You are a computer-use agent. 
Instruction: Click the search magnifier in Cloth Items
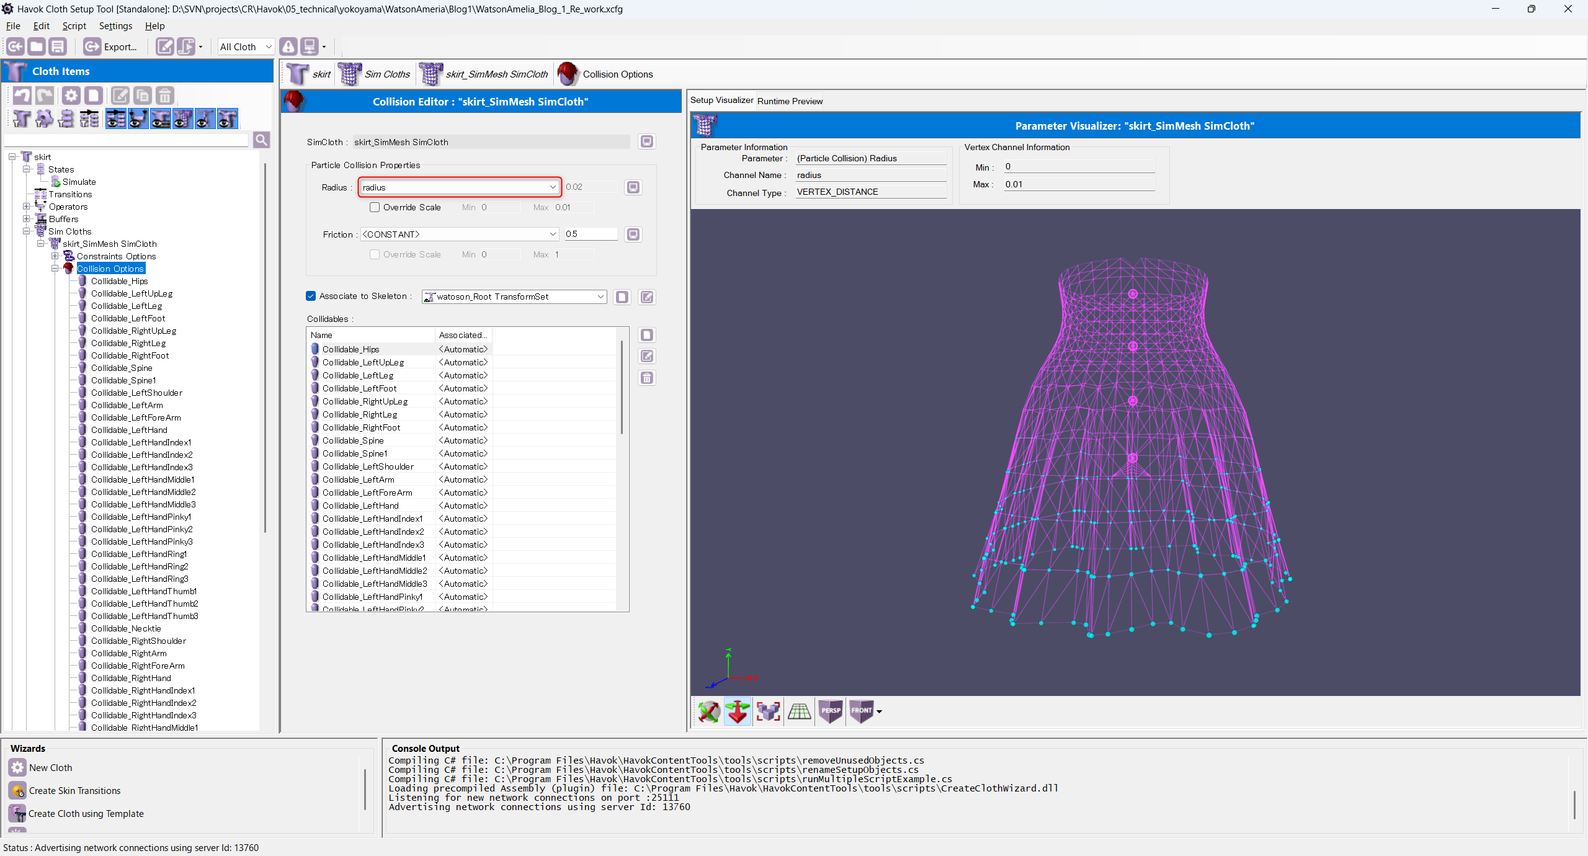point(262,140)
